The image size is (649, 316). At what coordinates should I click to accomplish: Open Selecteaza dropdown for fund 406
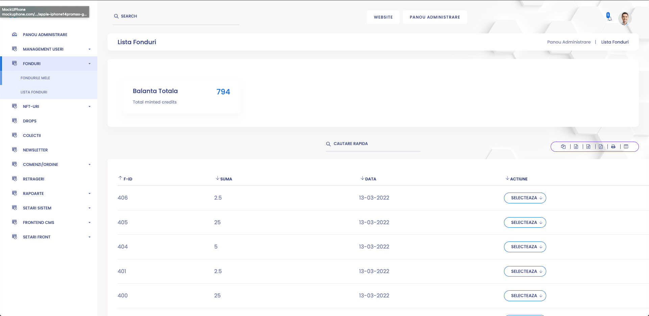(525, 198)
